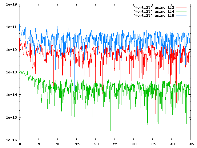Click the y-axis label 1e-10

point(11,4)
